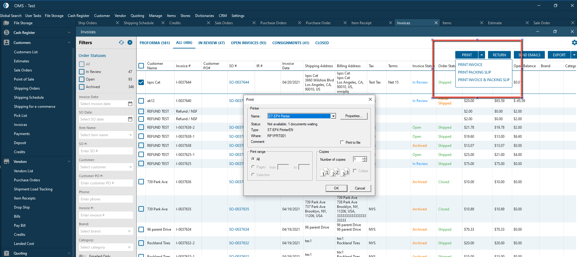Check the In Review status filter
Screen dimensions: 577x257
(82, 72)
